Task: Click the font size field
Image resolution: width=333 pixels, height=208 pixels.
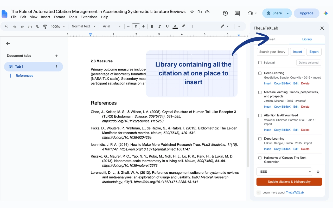Action: tap(136, 26)
